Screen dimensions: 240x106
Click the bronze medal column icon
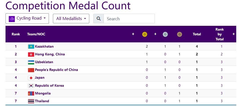(x=179, y=34)
